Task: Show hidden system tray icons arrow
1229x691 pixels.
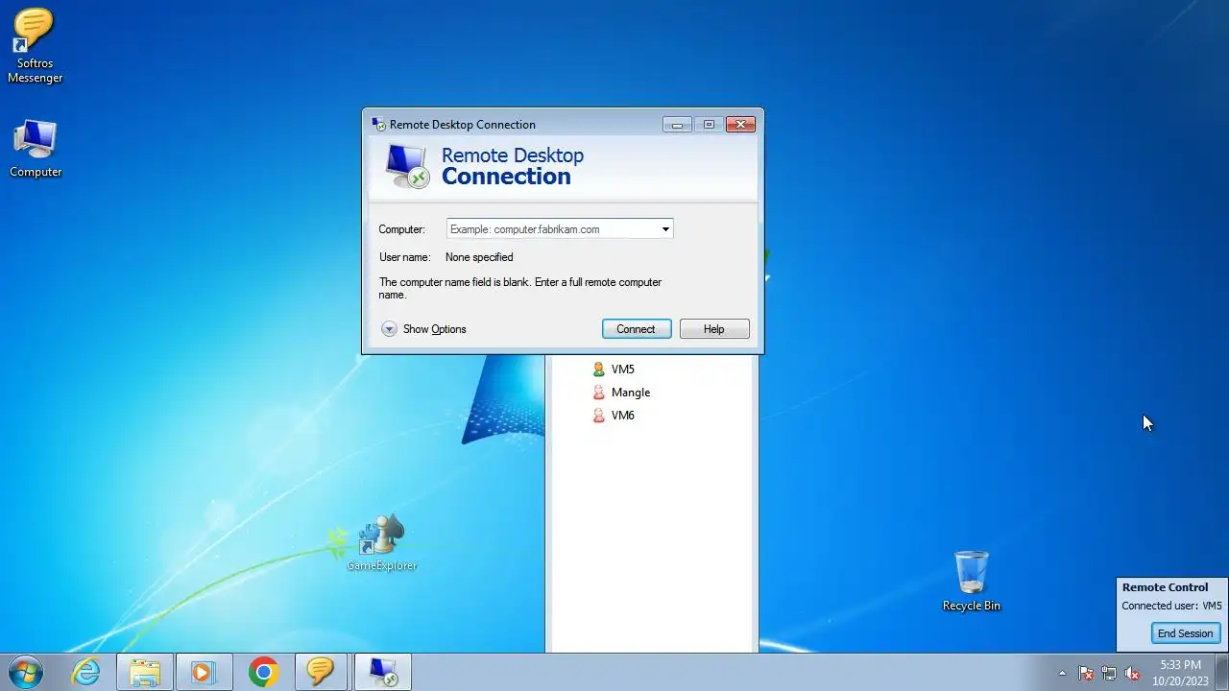Action: point(1062,673)
